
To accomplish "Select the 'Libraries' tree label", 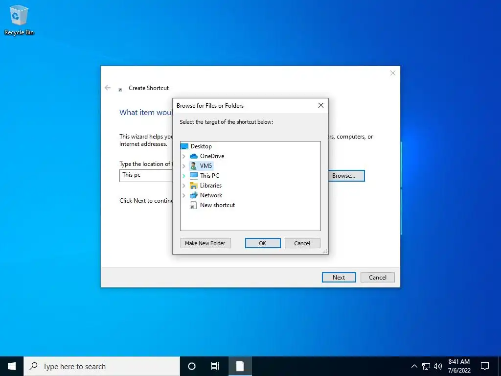I will pos(211,186).
